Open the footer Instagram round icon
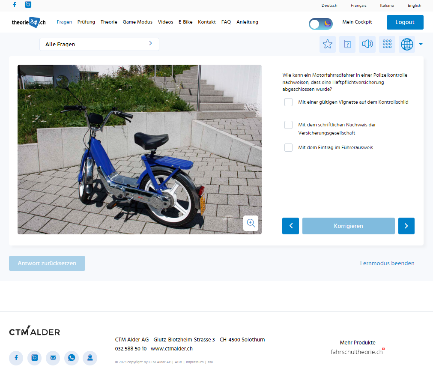The image size is (433, 374). click(35, 358)
